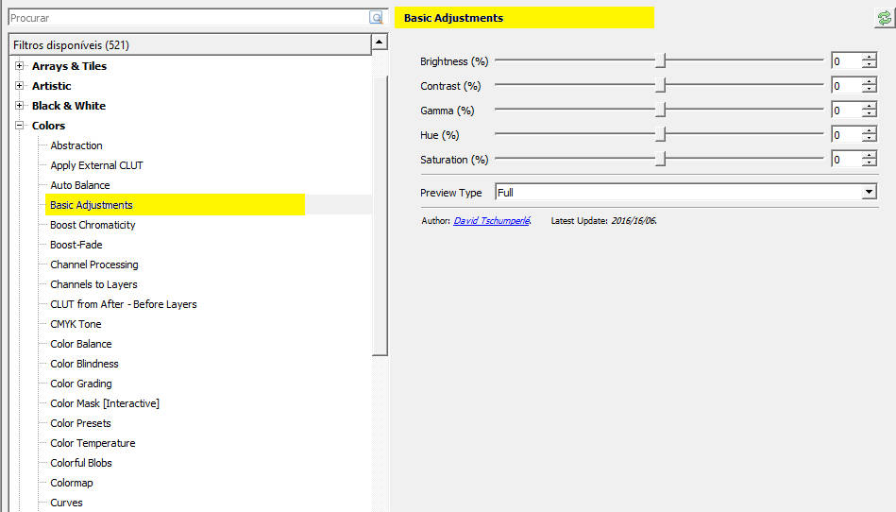This screenshot has width=896, height=512.
Task: Decrease Brightness with the down arrow
Action: [x=870, y=64]
